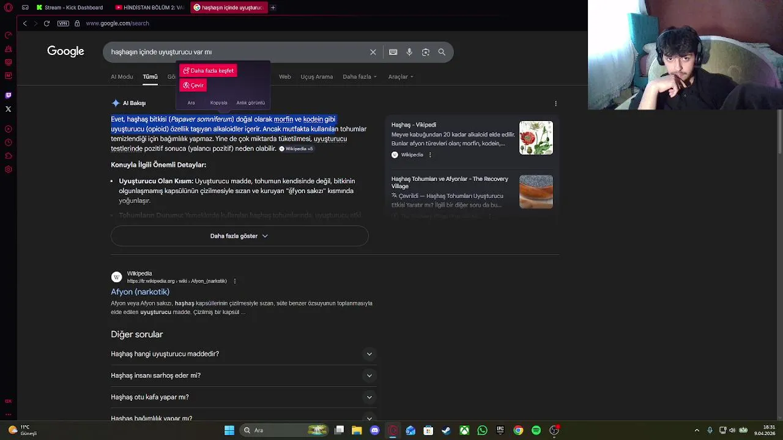The width and height of the screenshot is (783, 440).
Task: Click Daha fazla keşfet popup button
Action: click(208, 71)
